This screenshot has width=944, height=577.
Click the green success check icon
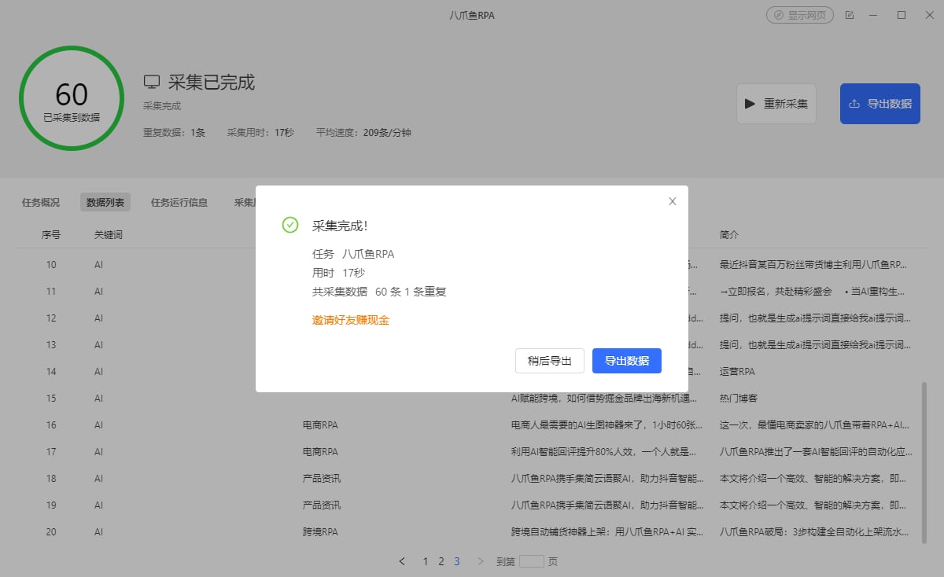coord(290,226)
